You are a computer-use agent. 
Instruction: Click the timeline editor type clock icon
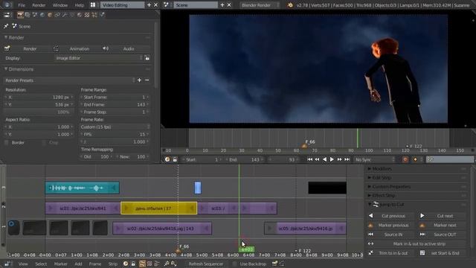pos(167,159)
